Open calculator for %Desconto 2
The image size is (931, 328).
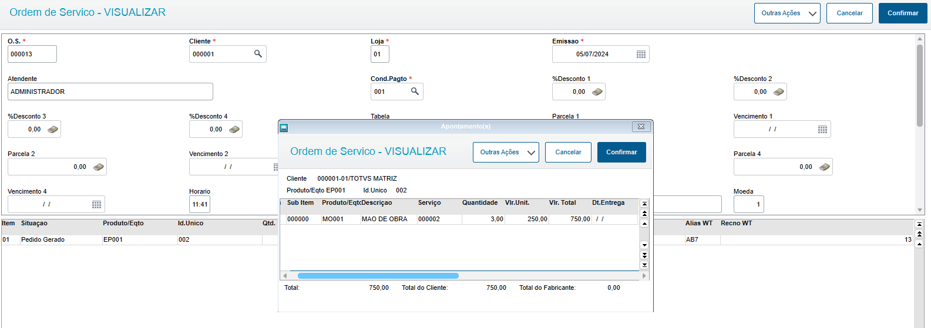click(x=779, y=92)
